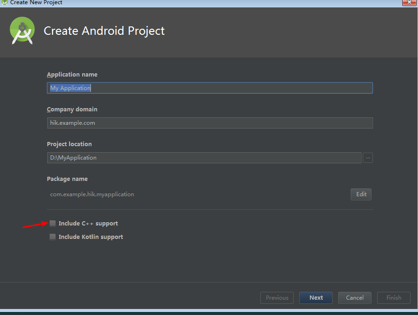This screenshot has height=315, width=418.
Task: Click the package name text com.example.hik.myapplication
Action: pyautogui.click(x=92, y=194)
